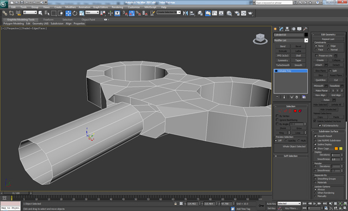Enable the Ignore Backfacing checkbox

coord(277,120)
